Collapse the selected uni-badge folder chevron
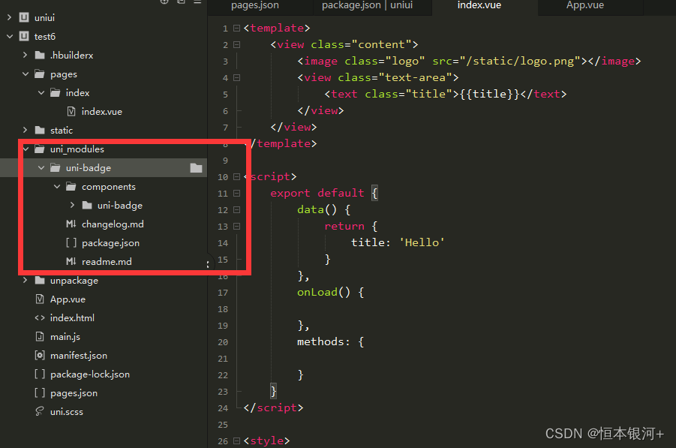Viewport: 676px width, 448px height. [41, 168]
